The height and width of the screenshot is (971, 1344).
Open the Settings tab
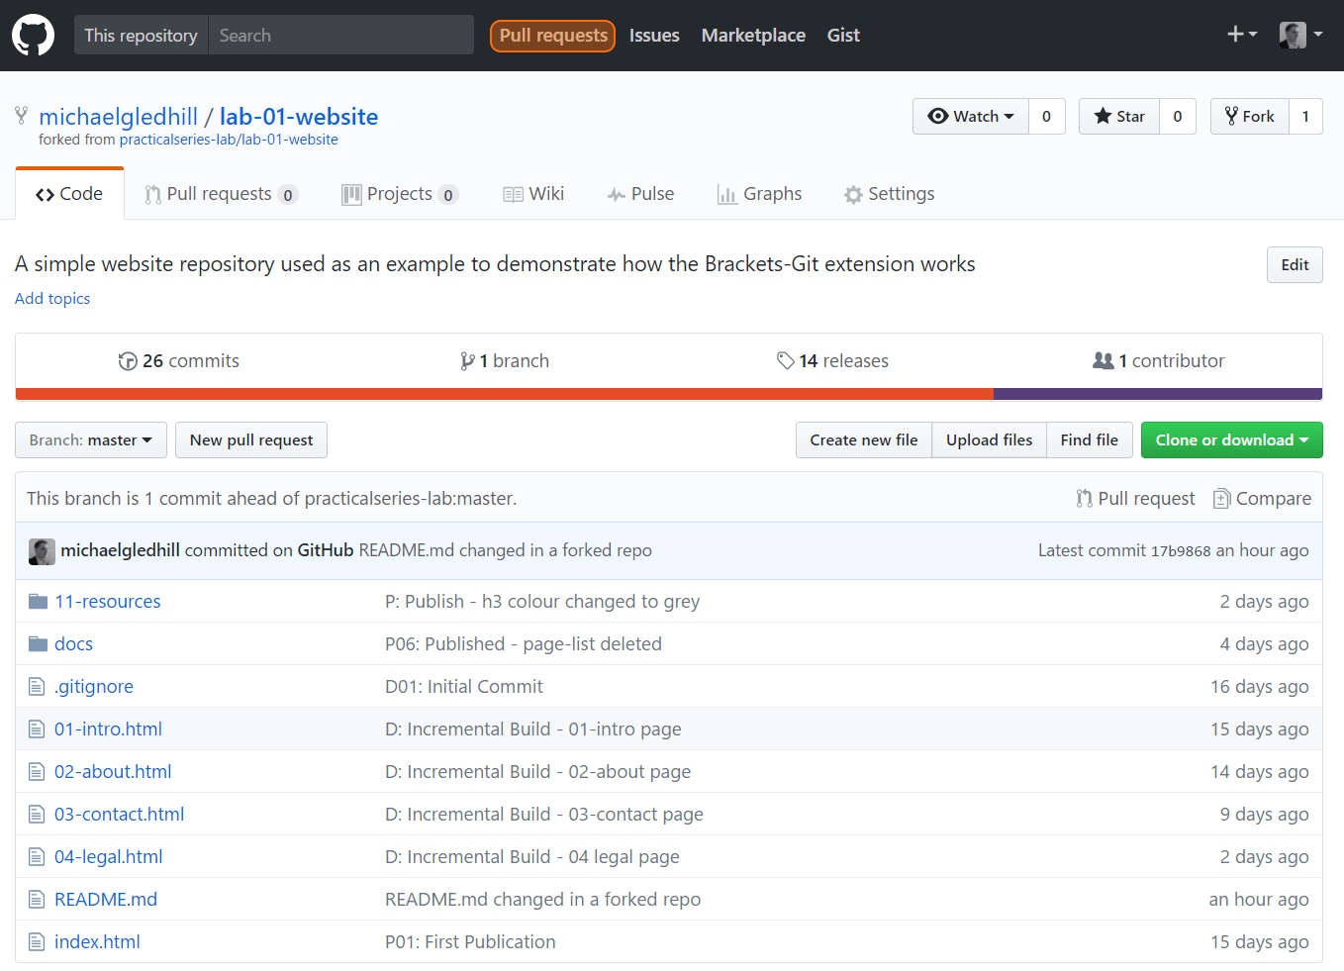click(889, 194)
